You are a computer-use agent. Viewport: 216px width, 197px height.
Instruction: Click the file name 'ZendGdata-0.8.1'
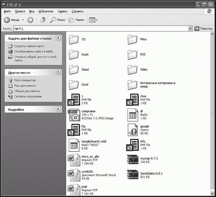click(x=152, y=174)
